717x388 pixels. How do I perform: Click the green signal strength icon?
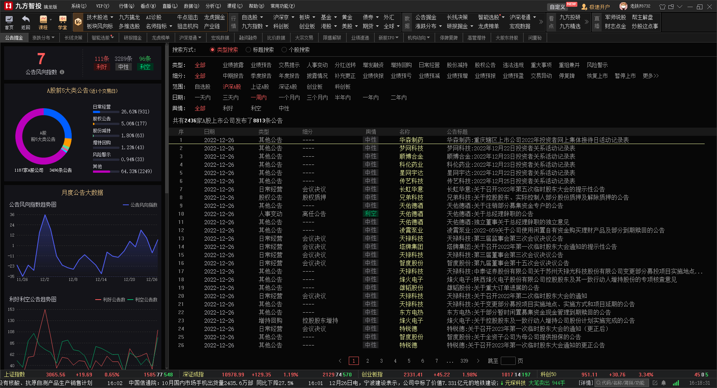676,383
